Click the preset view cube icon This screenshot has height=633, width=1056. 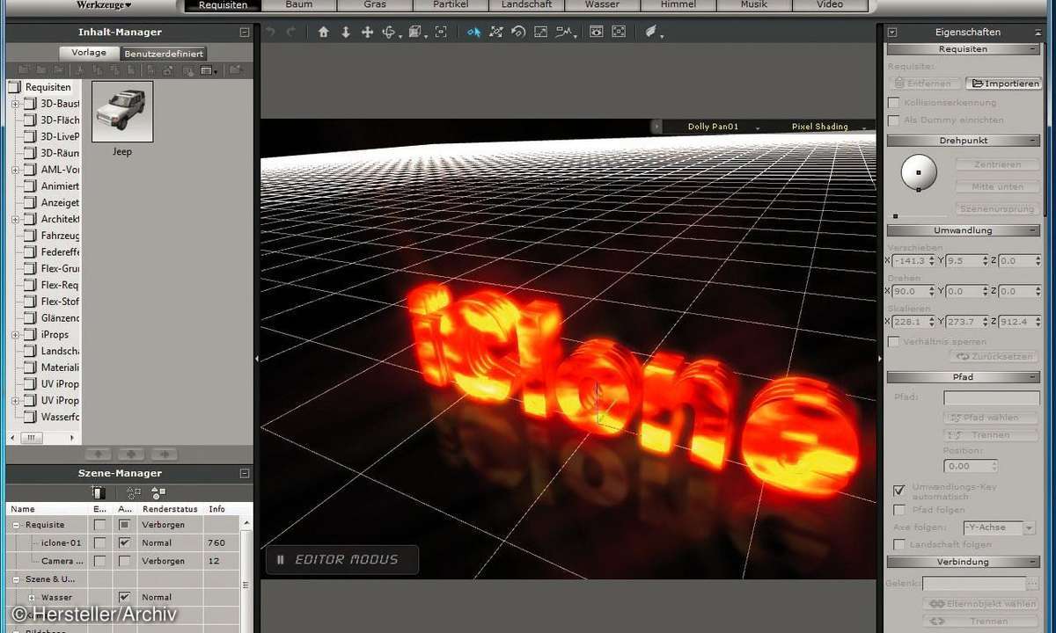(x=416, y=32)
